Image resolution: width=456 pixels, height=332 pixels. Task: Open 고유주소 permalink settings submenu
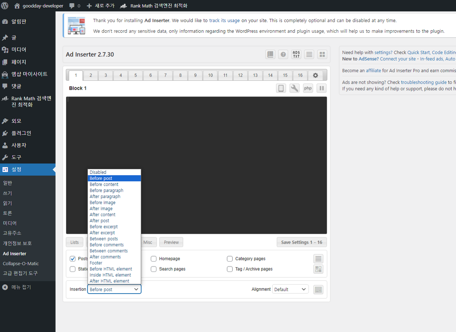[x=12, y=233]
